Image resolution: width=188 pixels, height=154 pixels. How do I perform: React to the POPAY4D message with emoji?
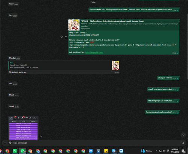(62, 37)
